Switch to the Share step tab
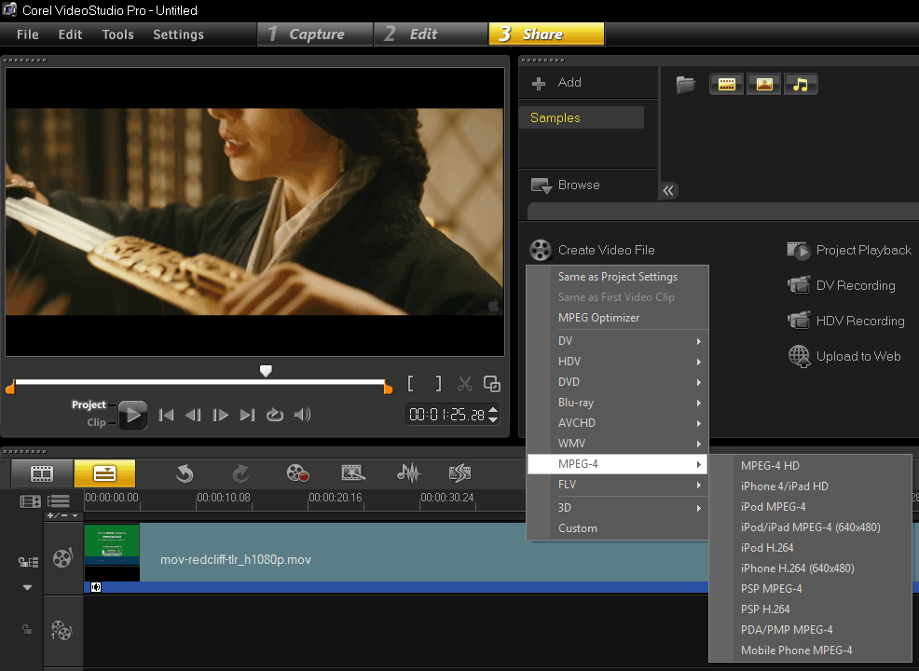This screenshot has height=671, width=919. [x=546, y=34]
